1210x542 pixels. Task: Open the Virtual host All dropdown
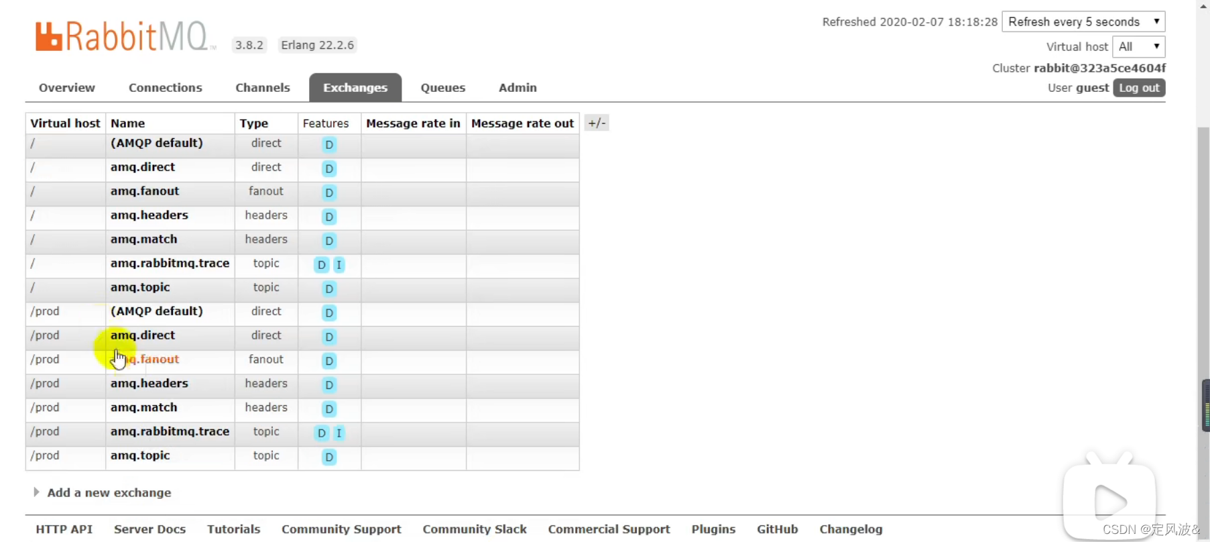coord(1138,46)
